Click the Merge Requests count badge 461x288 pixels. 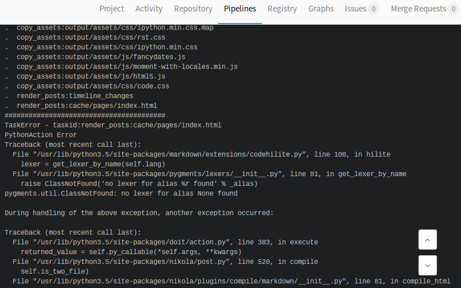[454, 9]
